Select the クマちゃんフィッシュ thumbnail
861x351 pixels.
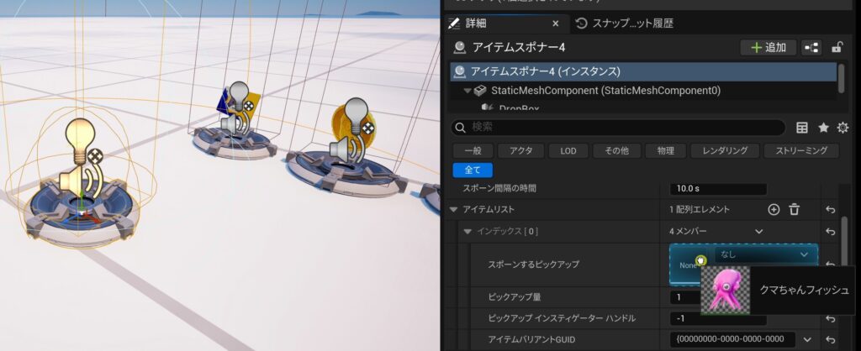tap(724, 291)
